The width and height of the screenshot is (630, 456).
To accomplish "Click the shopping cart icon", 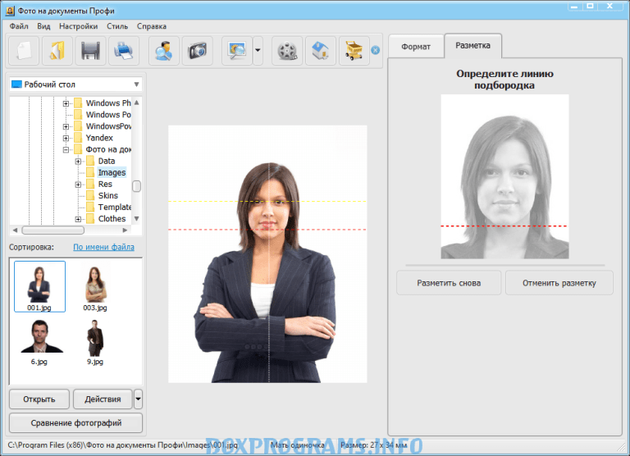I will (354, 51).
